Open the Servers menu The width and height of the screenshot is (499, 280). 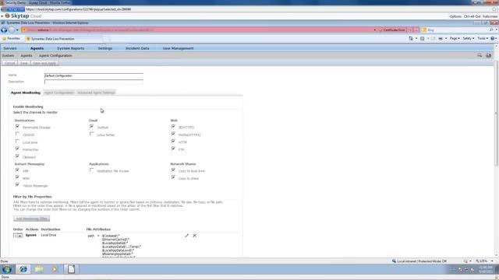point(10,48)
